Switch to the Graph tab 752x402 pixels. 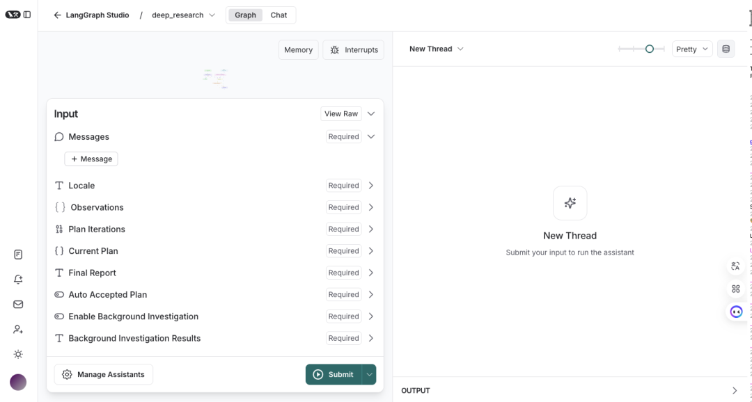[x=245, y=15]
